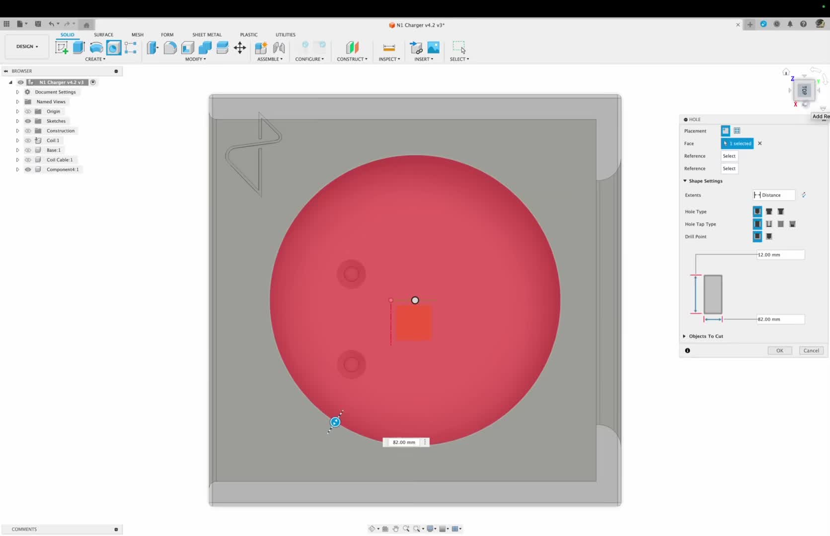Open the Extents Distance dropdown

[774, 195]
